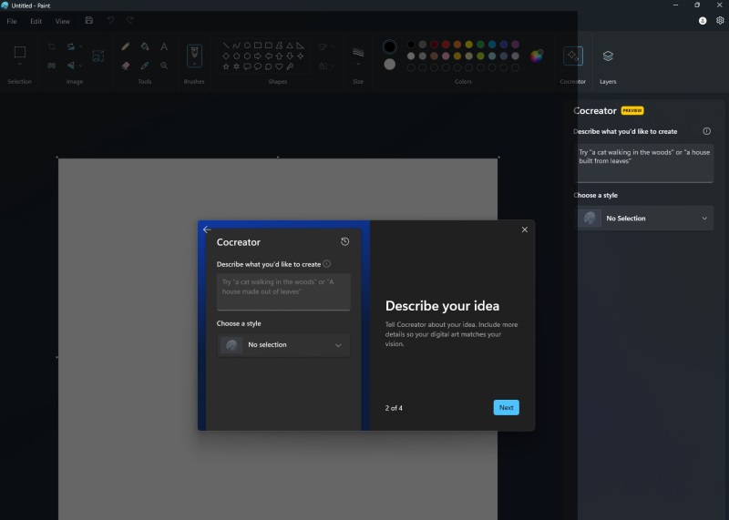Image resolution: width=729 pixels, height=520 pixels.
Task: Activate the Color picker eyedropper tool
Action: click(x=145, y=66)
